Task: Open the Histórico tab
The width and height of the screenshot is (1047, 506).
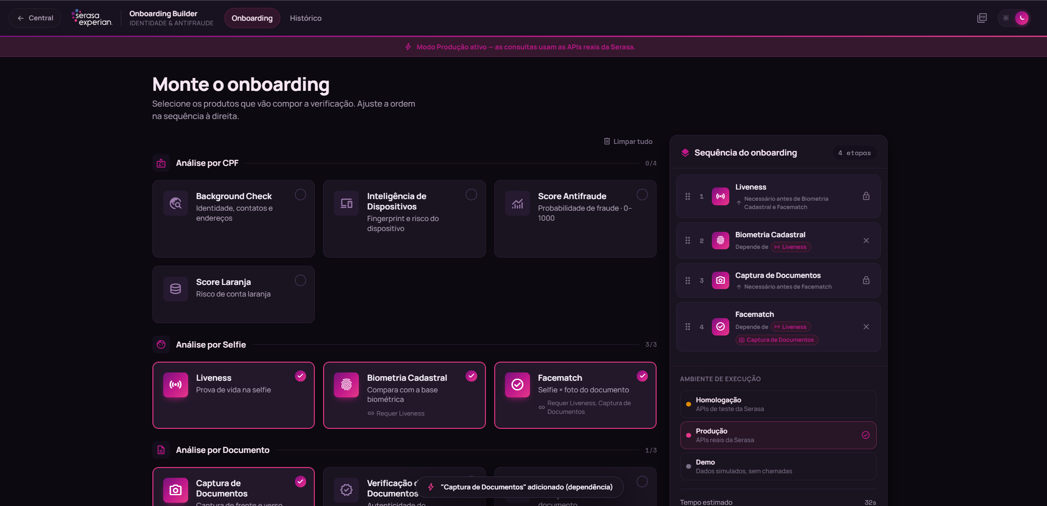Action: point(306,18)
